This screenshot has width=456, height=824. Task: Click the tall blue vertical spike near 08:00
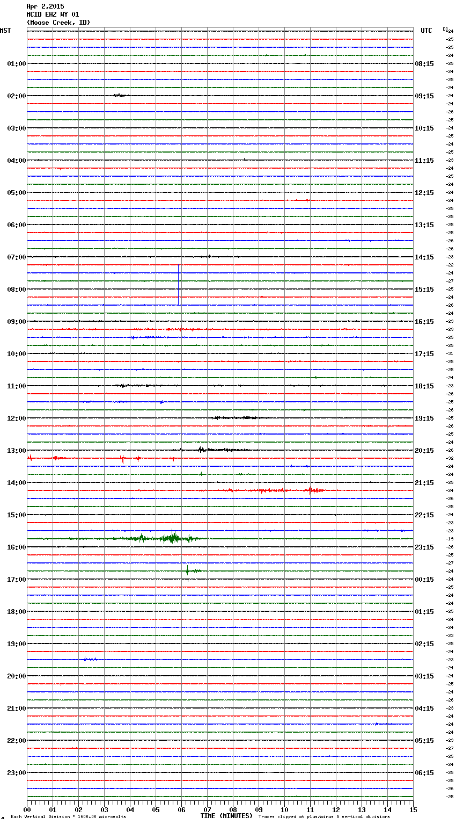pyautogui.click(x=179, y=285)
